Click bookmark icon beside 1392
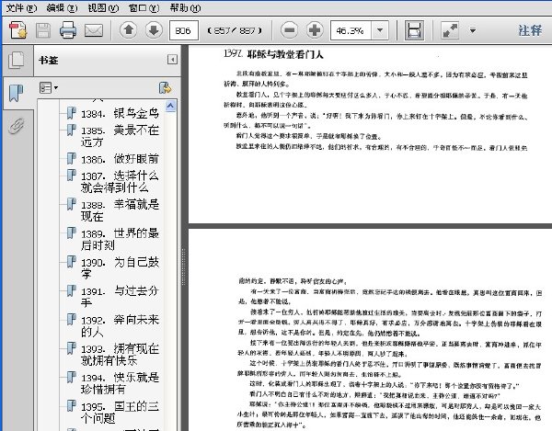This screenshot has height=431, width=552. [x=72, y=319]
